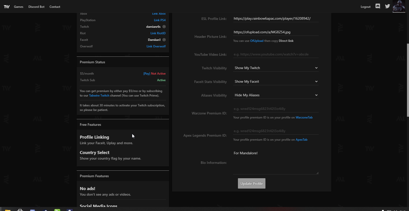Viewport: 409px width, 211px height.
Task: Unlink Twitch account damianr6s with the X icon
Action: tap(164, 27)
